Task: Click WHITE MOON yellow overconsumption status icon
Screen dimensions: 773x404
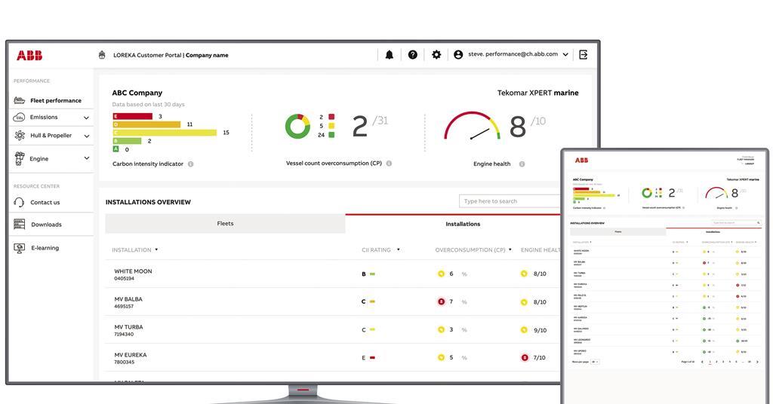Action: (x=441, y=274)
